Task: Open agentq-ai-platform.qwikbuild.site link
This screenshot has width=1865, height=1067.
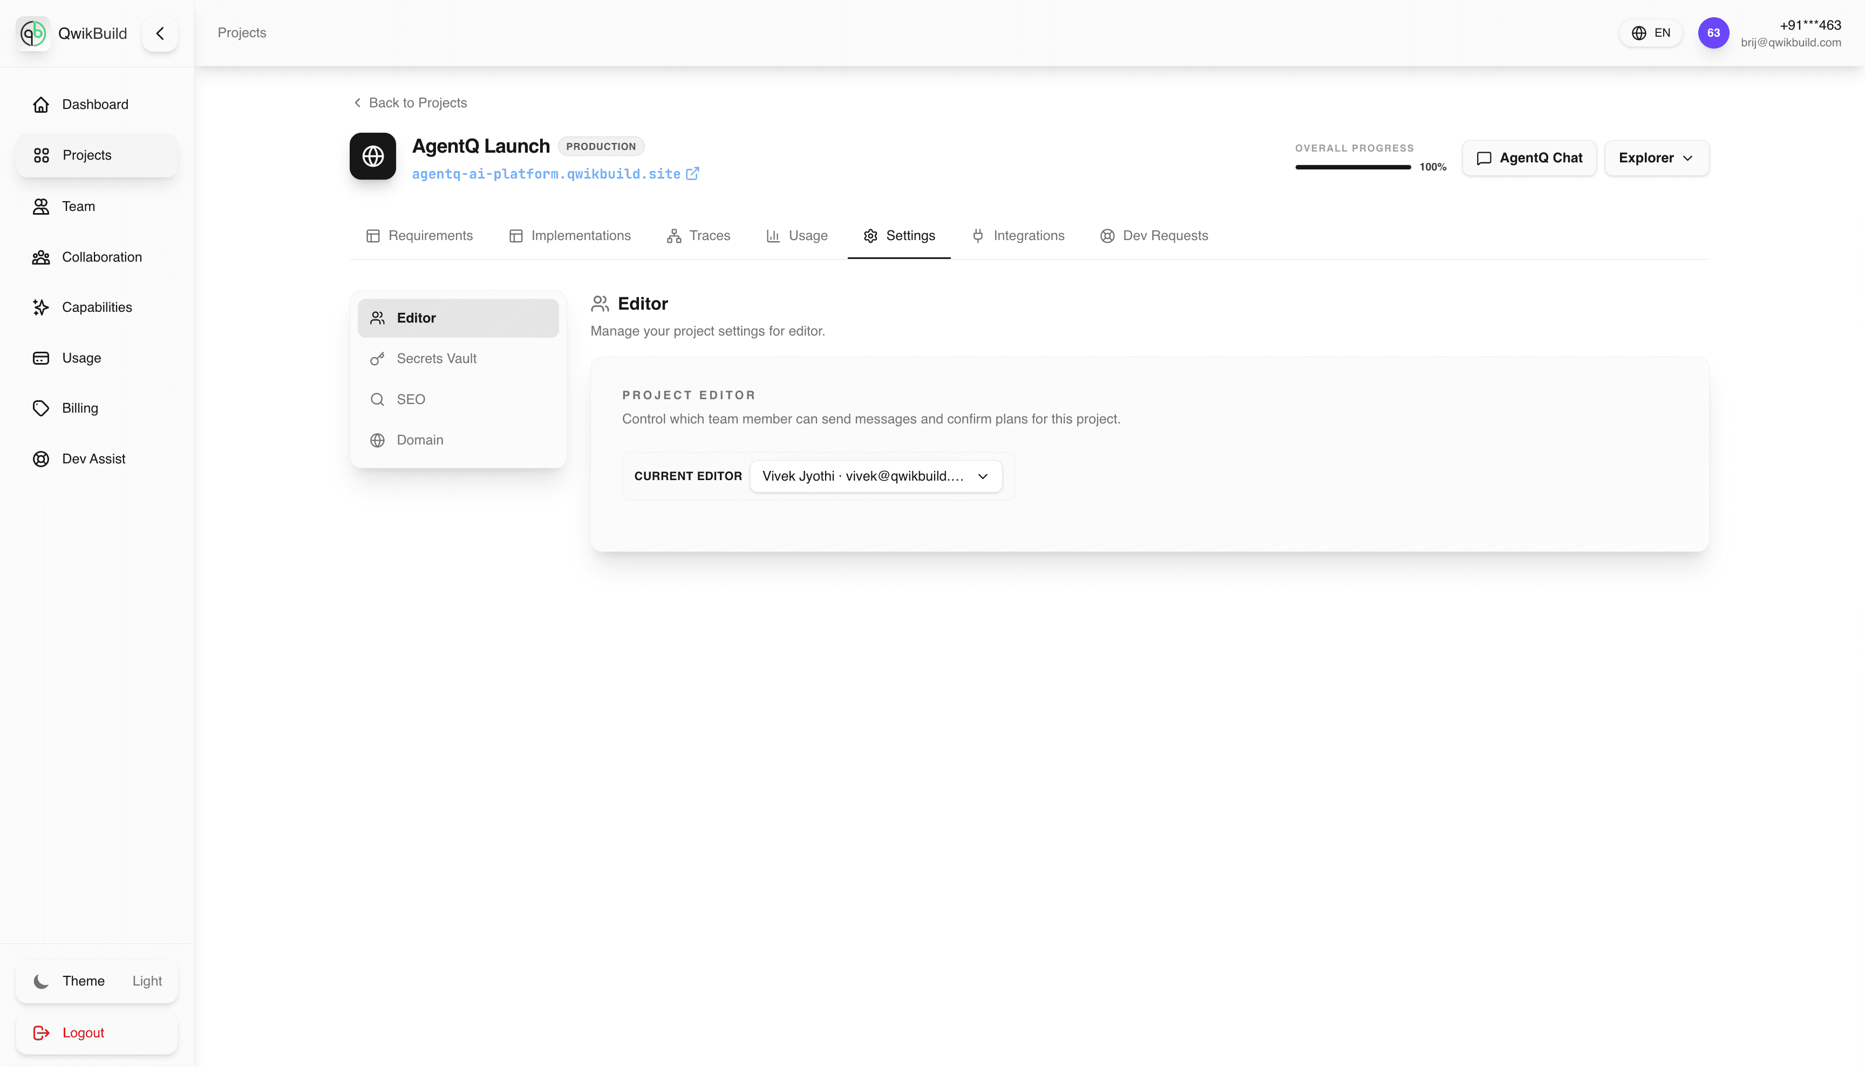Action: tap(546, 174)
